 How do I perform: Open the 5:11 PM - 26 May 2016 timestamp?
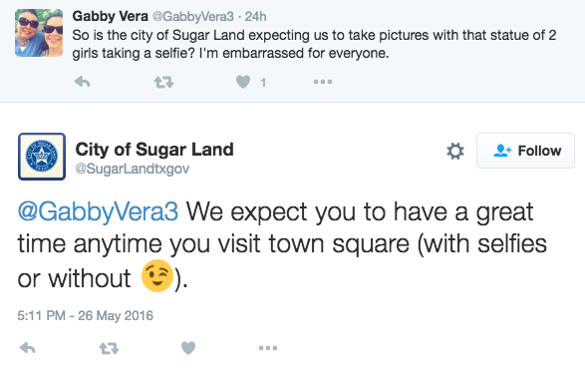[x=85, y=315]
